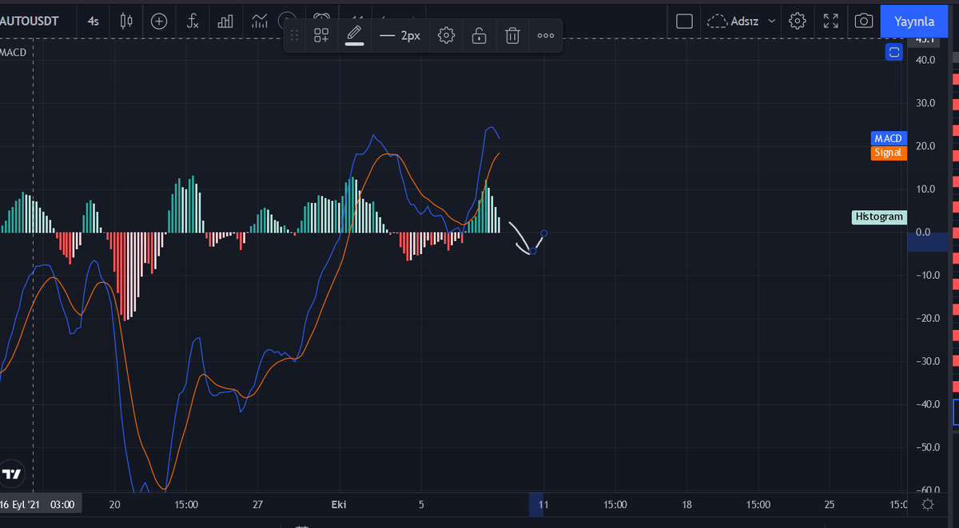Open drawing templates icon in floating toolbar
This screenshot has width=959, height=528.
pyautogui.click(x=321, y=36)
